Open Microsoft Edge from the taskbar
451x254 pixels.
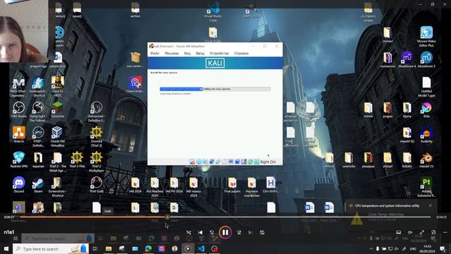coord(149,248)
